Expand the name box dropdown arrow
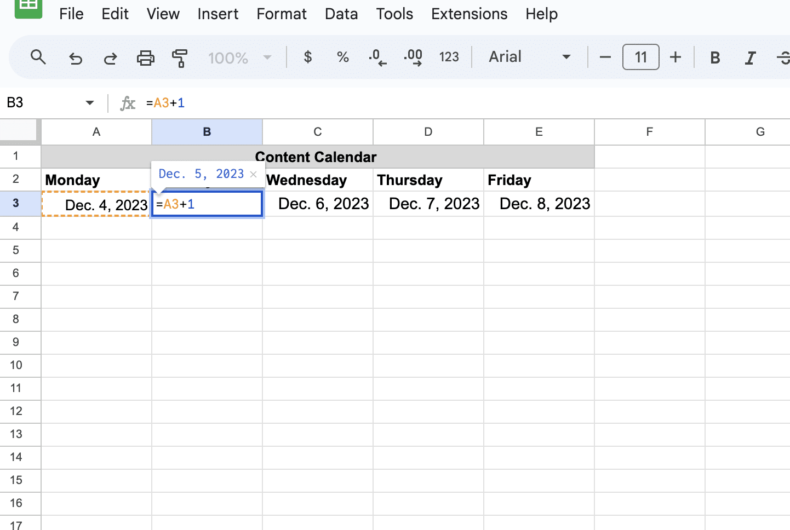The height and width of the screenshot is (530, 790). pos(90,102)
